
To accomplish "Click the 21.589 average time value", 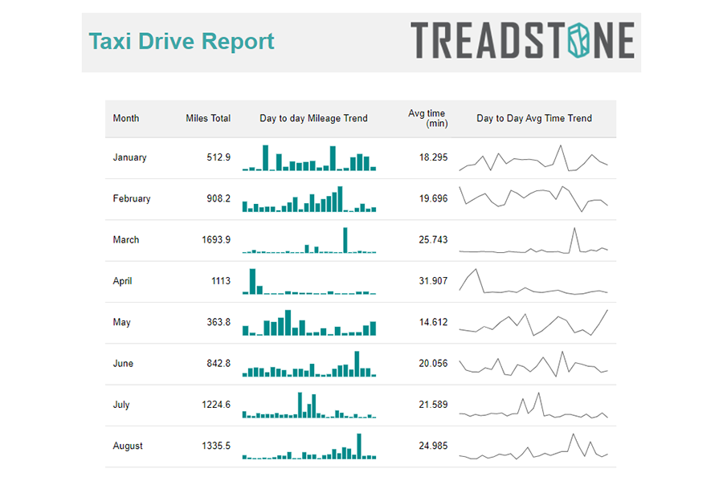I will 433,405.
